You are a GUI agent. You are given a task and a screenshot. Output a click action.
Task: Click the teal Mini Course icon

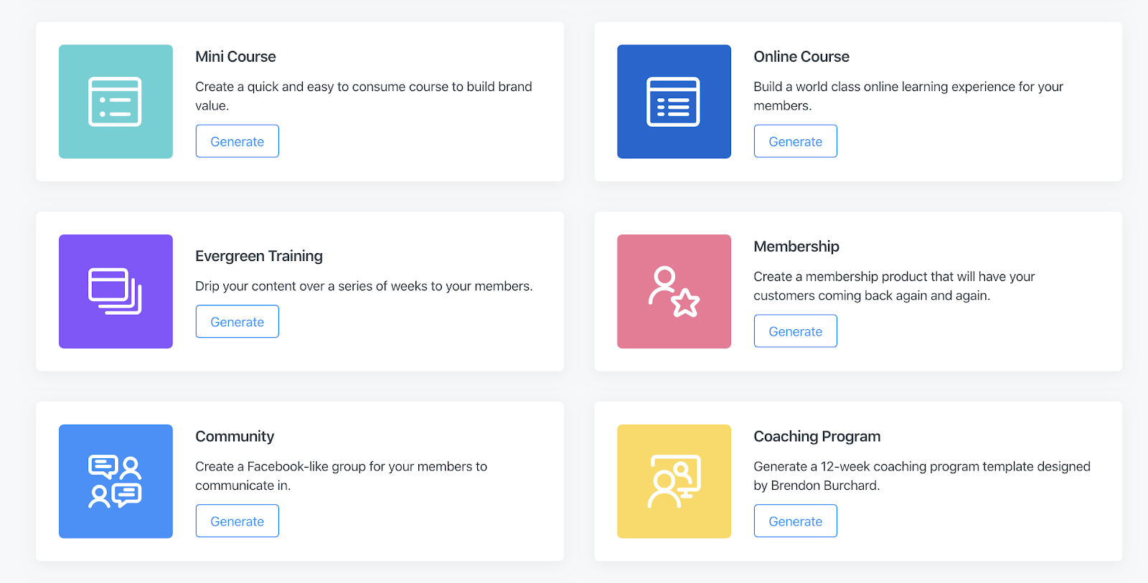[x=116, y=102]
